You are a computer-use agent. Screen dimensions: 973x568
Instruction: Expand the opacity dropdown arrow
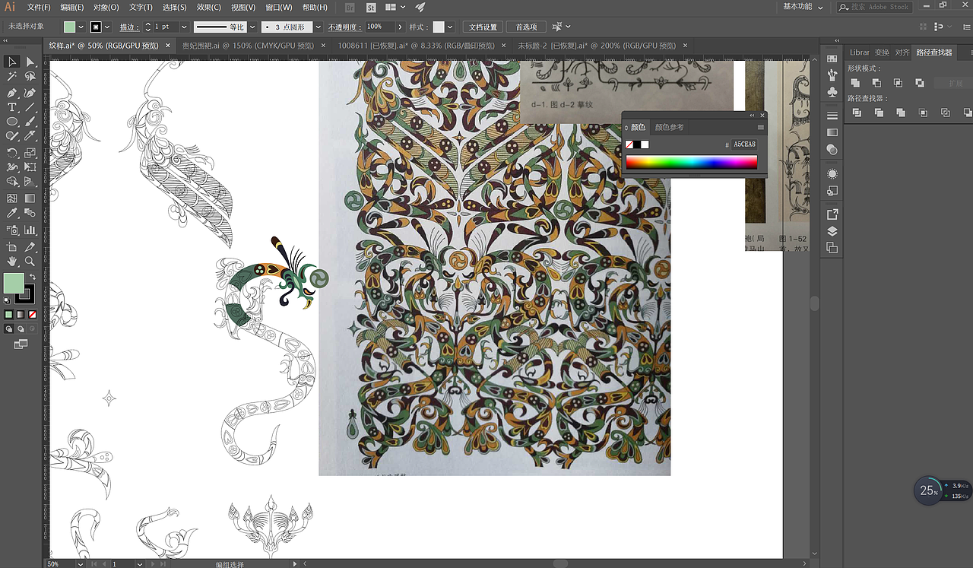(400, 27)
